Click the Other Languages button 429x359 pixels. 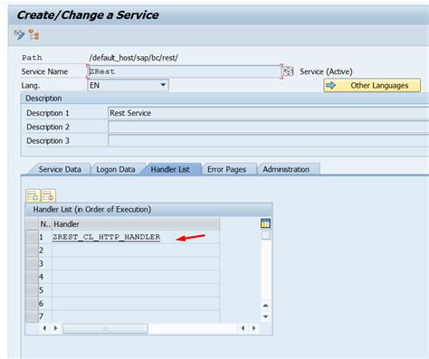point(372,85)
